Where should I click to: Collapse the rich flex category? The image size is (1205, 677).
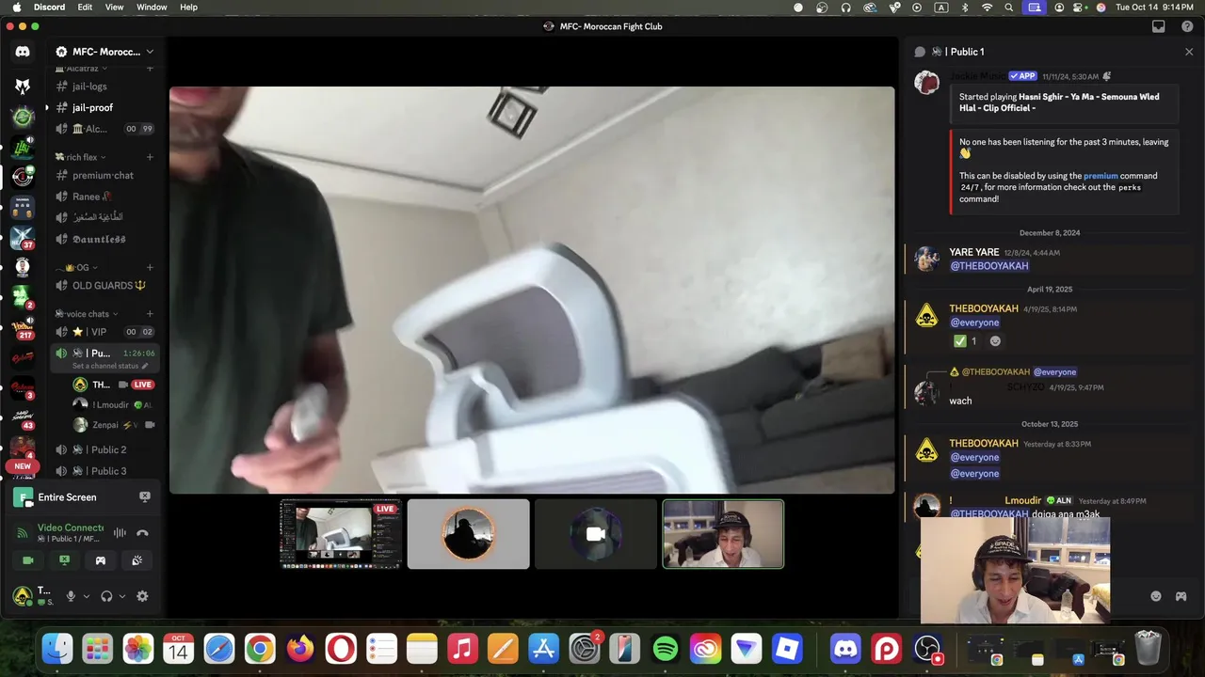(x=80, y=157)
